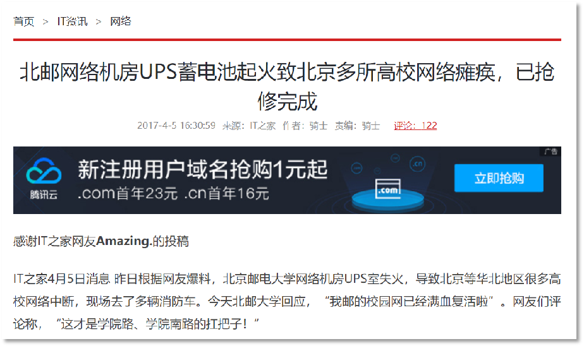Image resolution: width=584 pixels, height=346 pixels.
Task: Open the 评论: 122 comments link
Action: 415,126
